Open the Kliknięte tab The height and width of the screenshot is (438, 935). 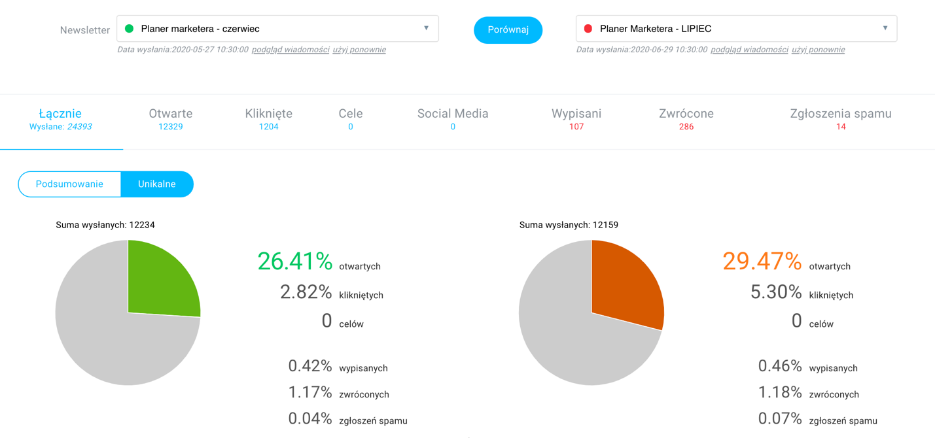click(x=268, y=119)
